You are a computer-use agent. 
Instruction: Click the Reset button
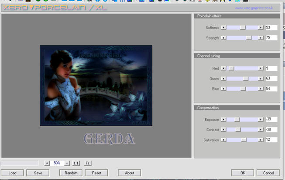click(x=96, y=173)
